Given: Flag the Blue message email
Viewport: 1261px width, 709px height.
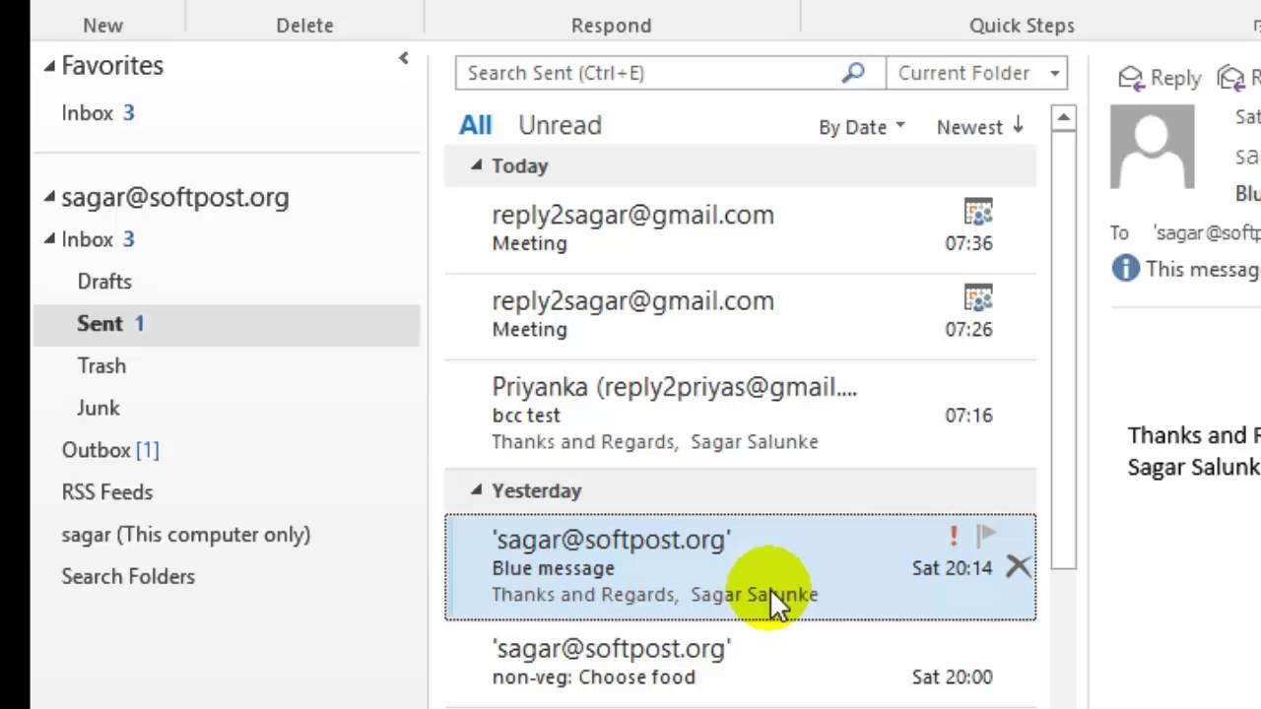Looking at the screenshot, I should tap(986, 536).
